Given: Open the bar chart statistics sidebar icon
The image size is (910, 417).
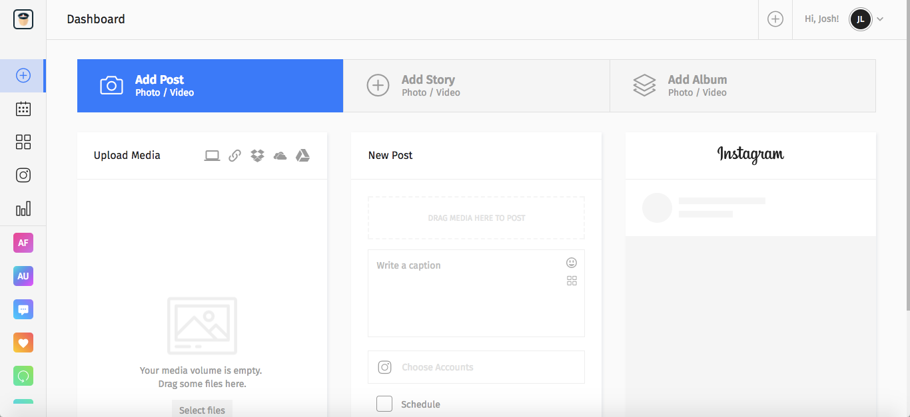Looking at the screenshot, I should (23, 209).
